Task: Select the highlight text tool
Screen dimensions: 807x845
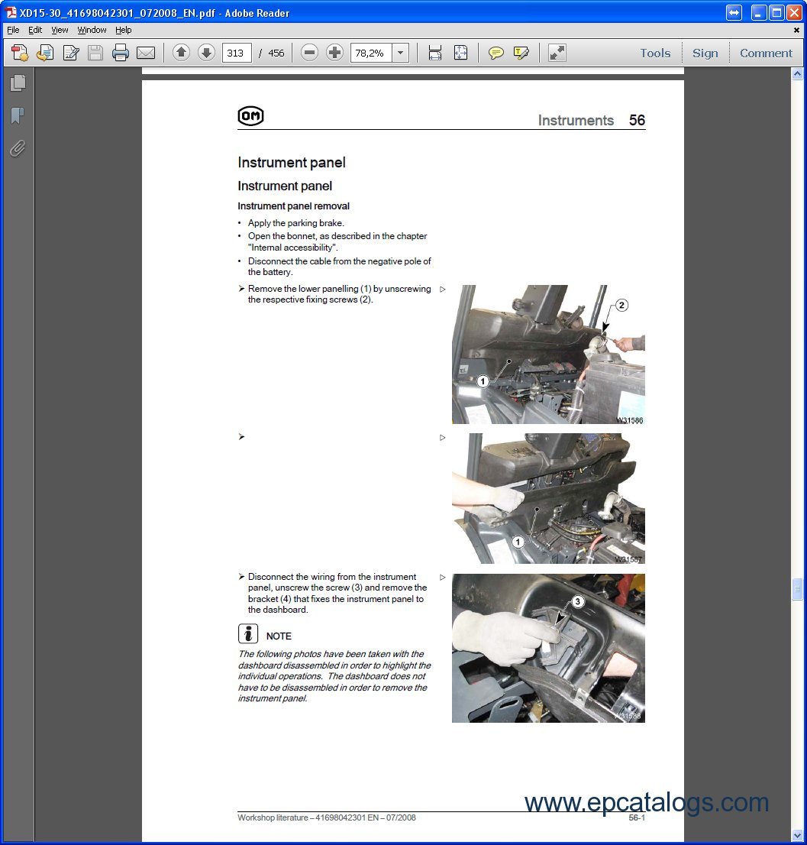Action: 521,53
